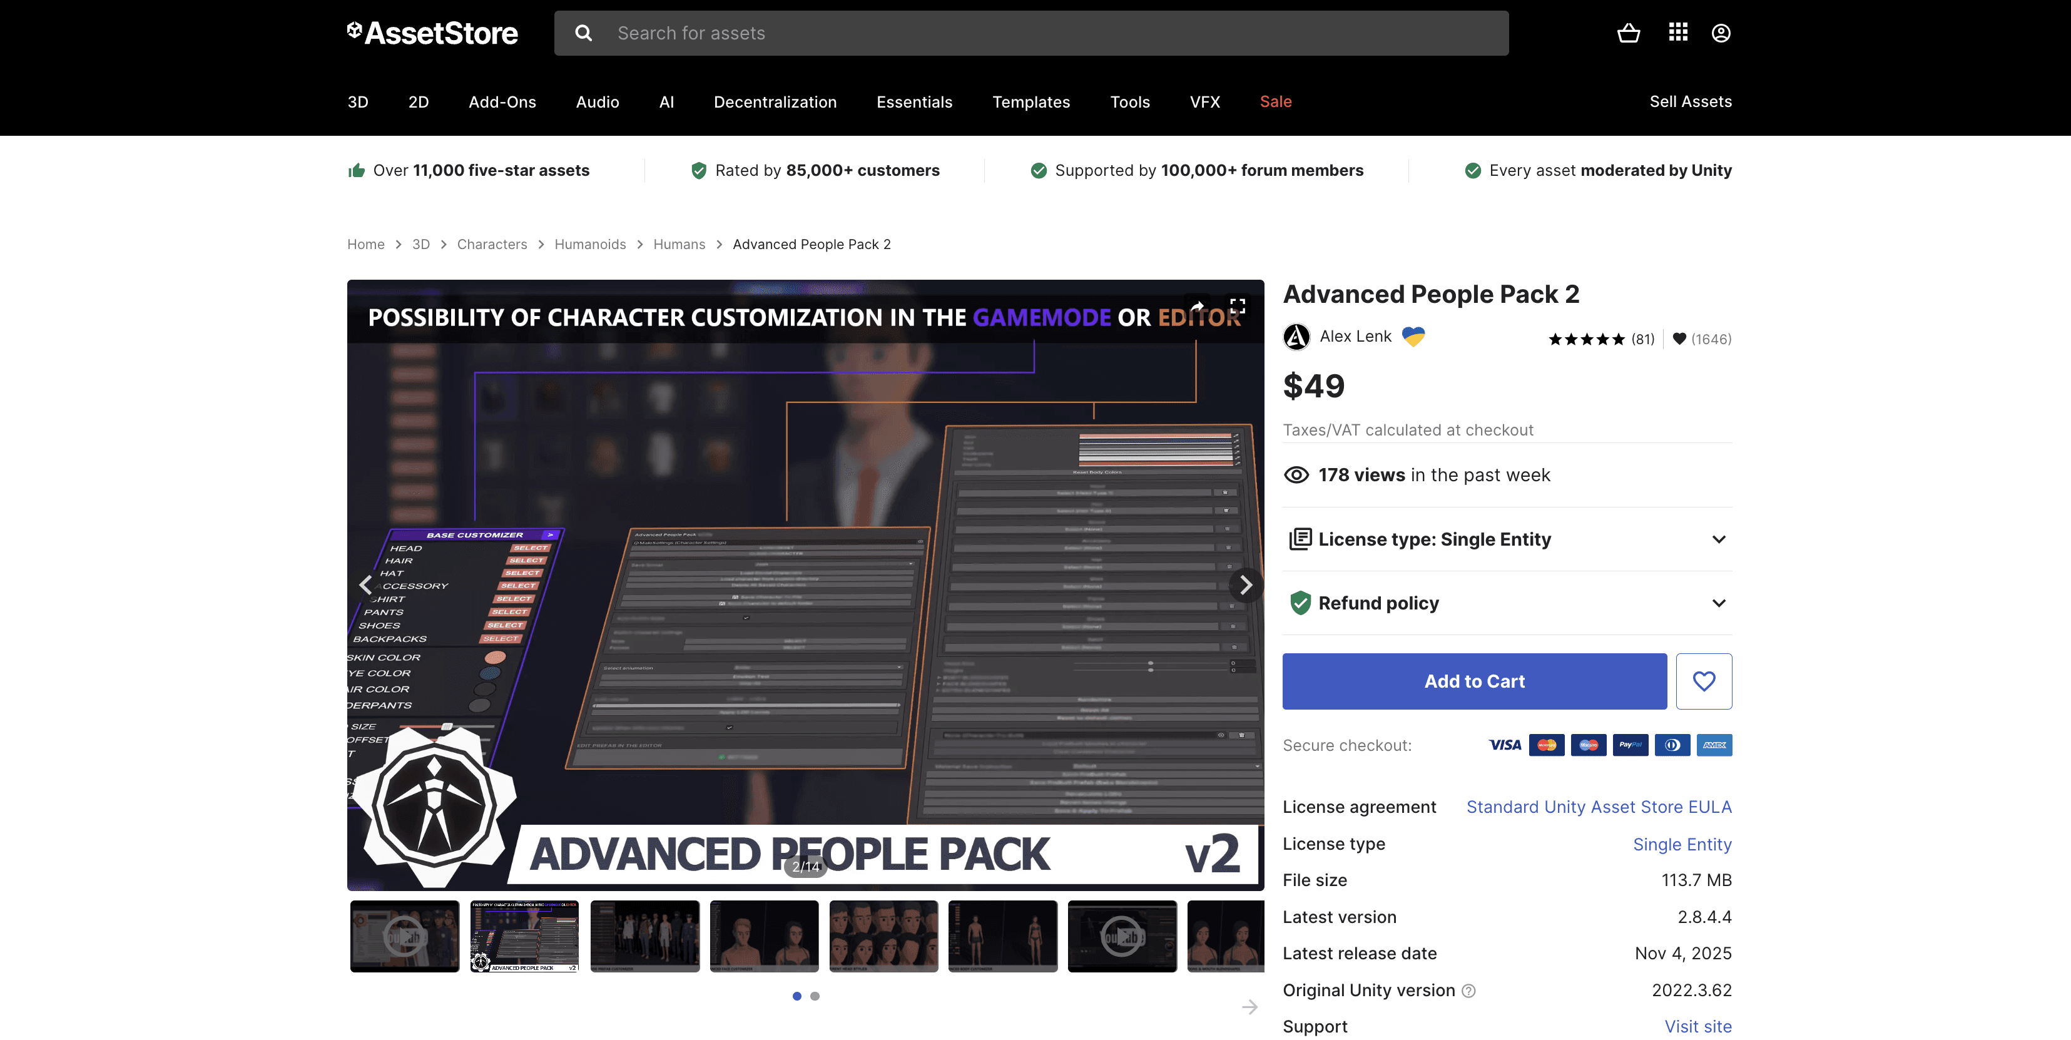
Task: Enter fullscreen on the preview image
Action: [1238, 305]
